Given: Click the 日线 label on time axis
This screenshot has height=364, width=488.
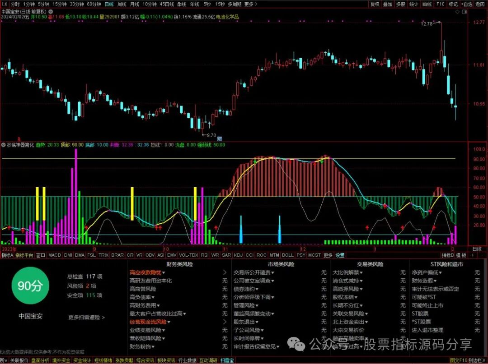Looking at the screenshot, I should (x=477, y=249).
